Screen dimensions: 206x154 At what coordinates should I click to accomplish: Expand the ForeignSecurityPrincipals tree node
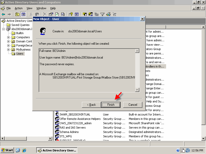8,46
